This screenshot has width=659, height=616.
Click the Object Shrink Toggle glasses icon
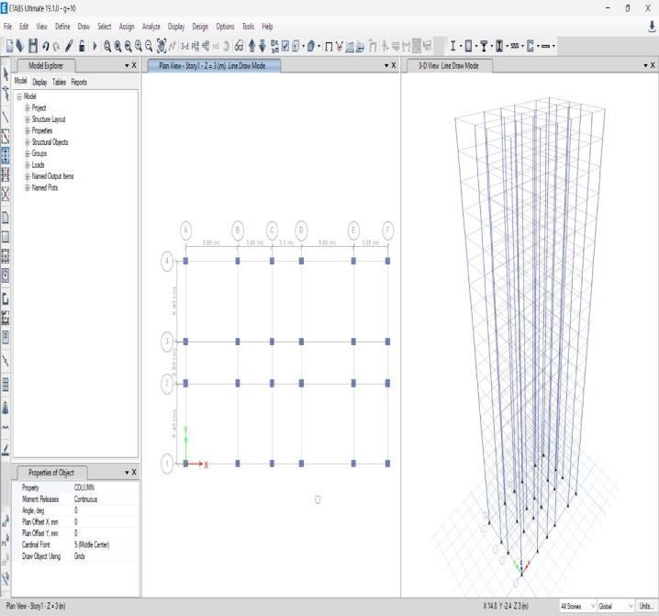coord(240,45)
